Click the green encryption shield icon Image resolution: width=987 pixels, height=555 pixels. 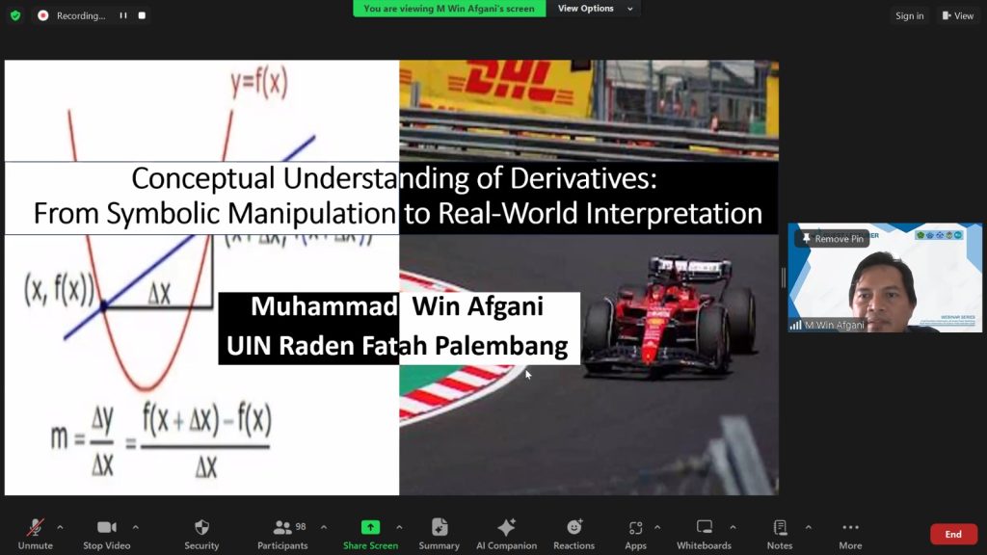(14, 15)
